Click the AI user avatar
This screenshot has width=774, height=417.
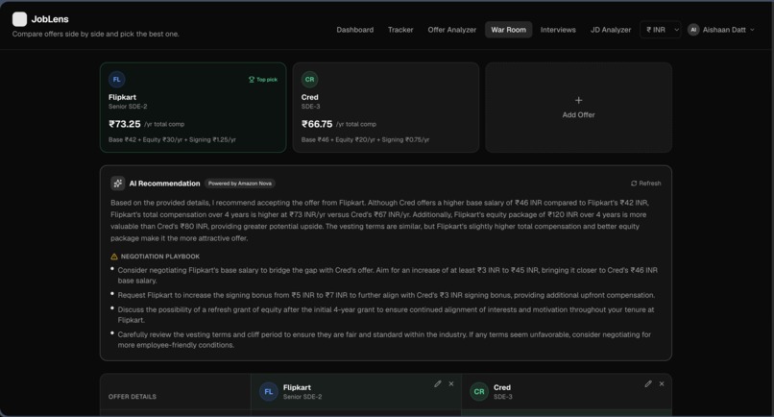[693, 30]
